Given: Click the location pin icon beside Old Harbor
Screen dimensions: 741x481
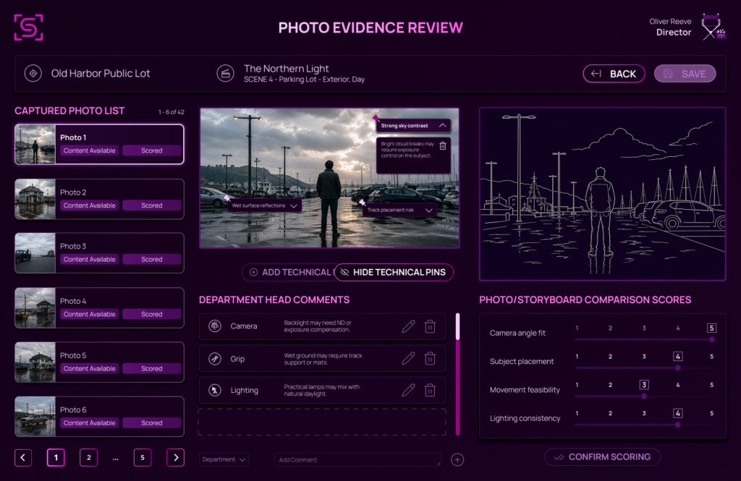Looking at the screenshot, I should click(x=33, y=73).
